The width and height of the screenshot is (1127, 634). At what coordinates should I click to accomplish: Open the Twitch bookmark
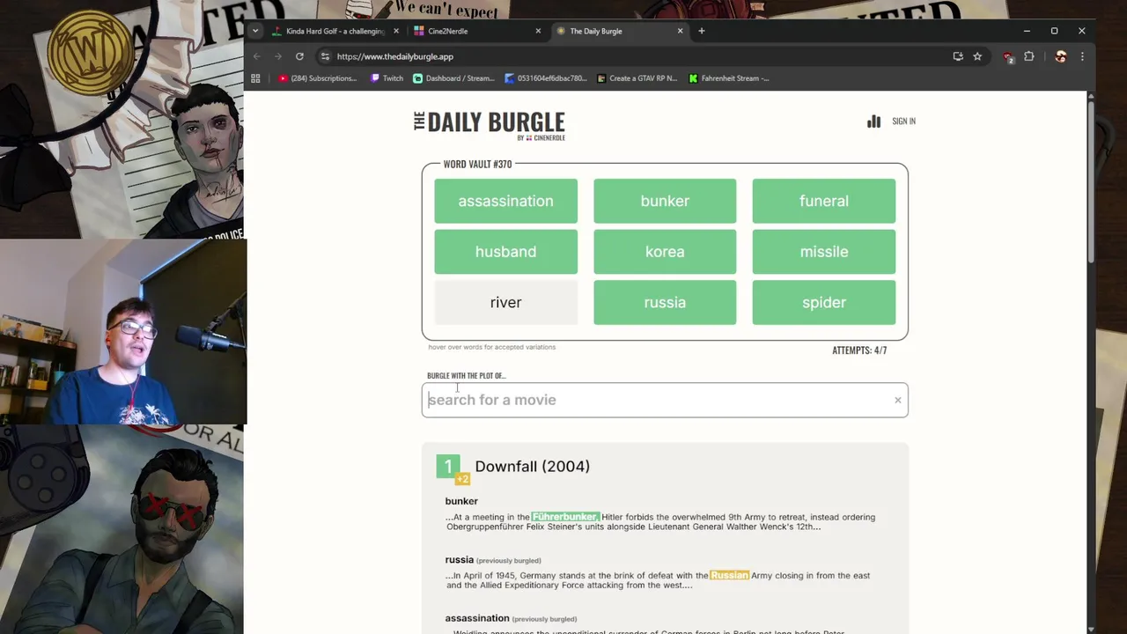point(387,78)
